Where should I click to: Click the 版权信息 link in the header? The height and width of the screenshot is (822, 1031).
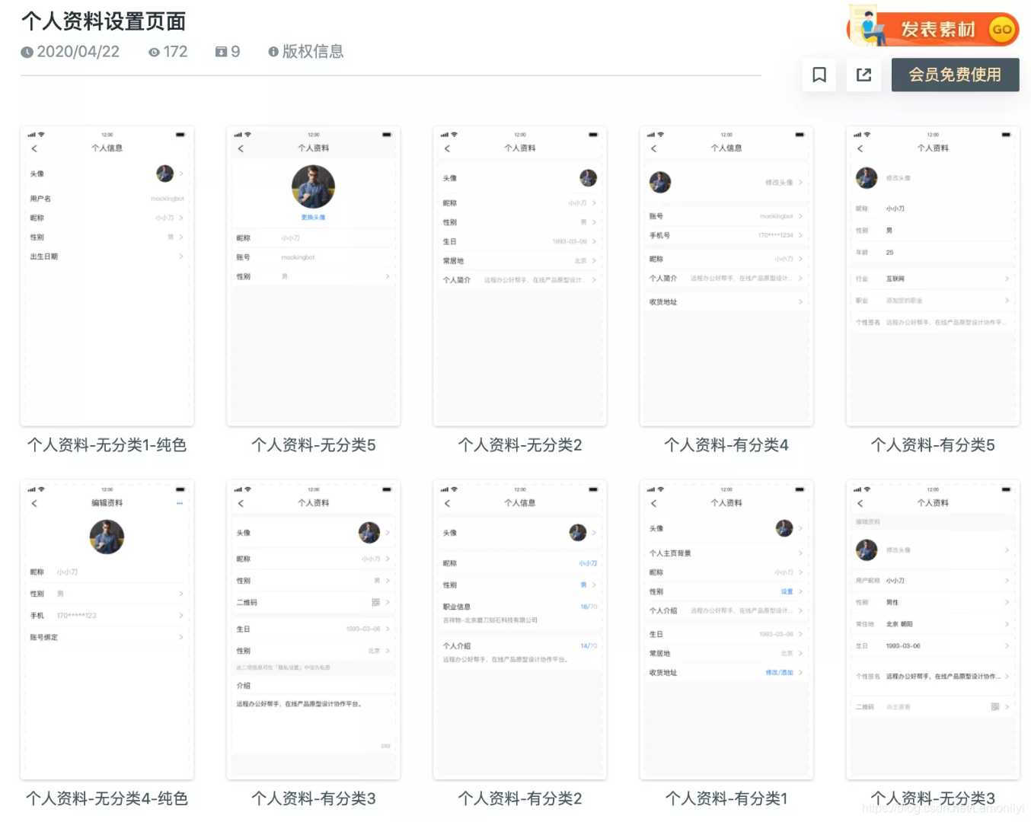pos(314,52)
